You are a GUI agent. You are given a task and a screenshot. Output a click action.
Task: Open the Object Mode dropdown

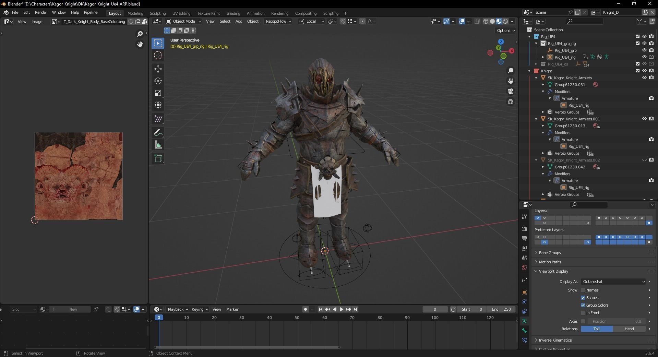pos(183,21)
